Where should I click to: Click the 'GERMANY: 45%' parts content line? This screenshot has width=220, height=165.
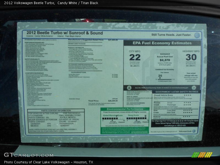[41, 124]
